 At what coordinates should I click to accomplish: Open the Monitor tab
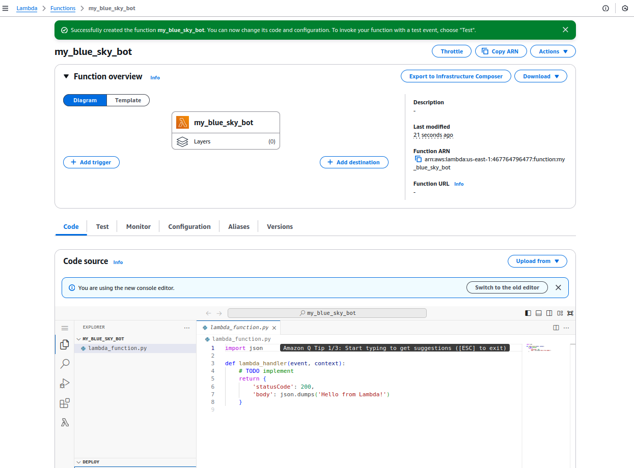point(139,227)
